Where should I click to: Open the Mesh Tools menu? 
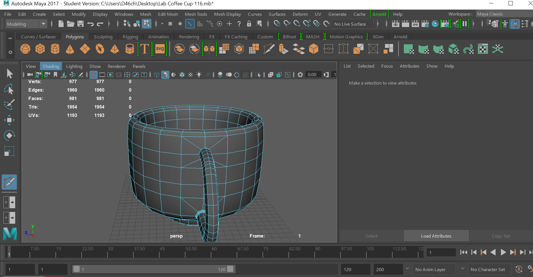(x=196, y=14)
